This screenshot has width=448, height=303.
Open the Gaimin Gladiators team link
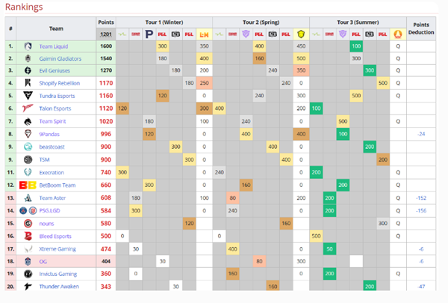(60, 58)
